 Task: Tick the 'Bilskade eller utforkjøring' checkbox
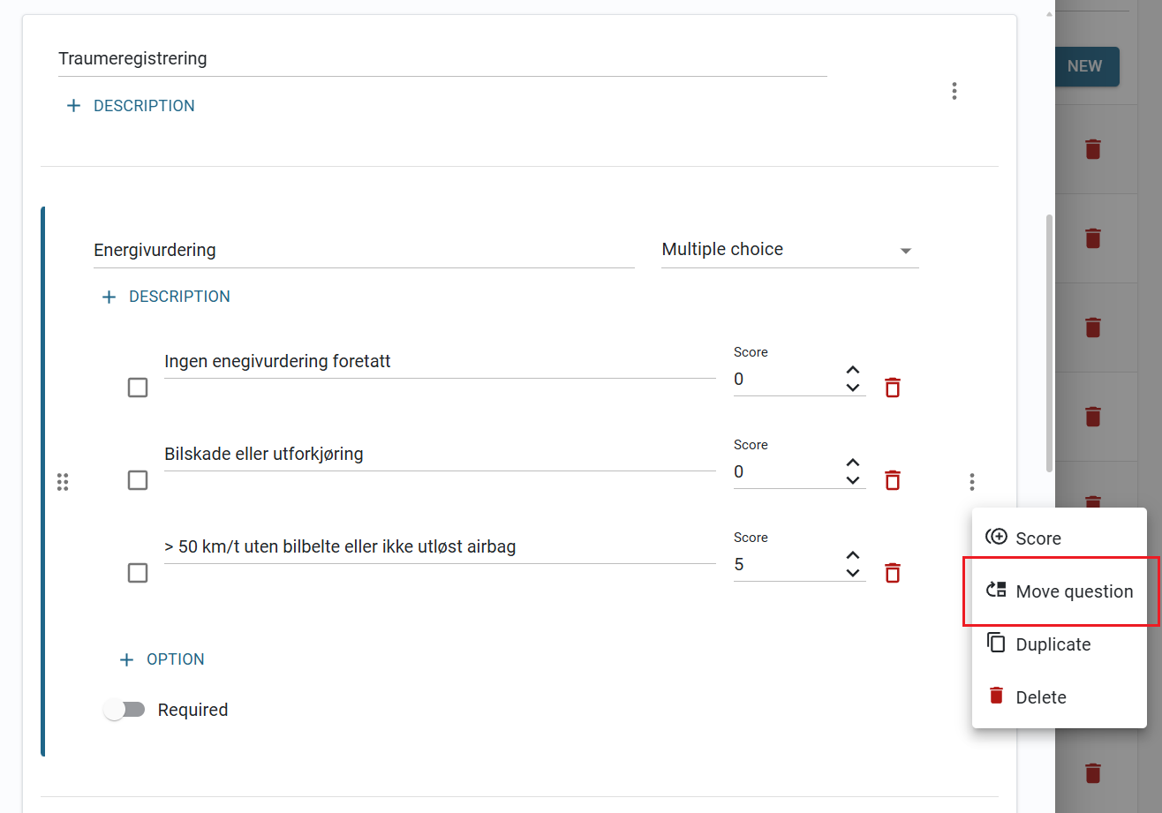pos(138,480)
